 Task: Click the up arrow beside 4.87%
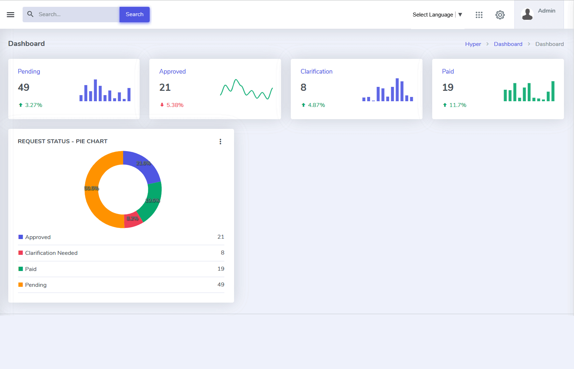(x=303, y=105)
